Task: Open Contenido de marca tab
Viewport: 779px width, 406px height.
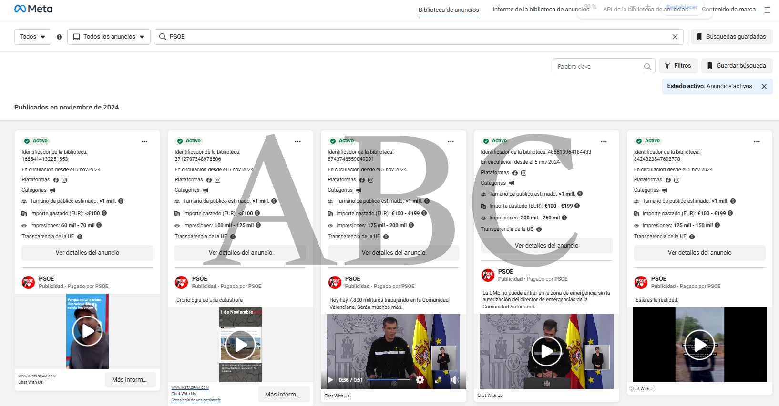Action: pos(728,10)
